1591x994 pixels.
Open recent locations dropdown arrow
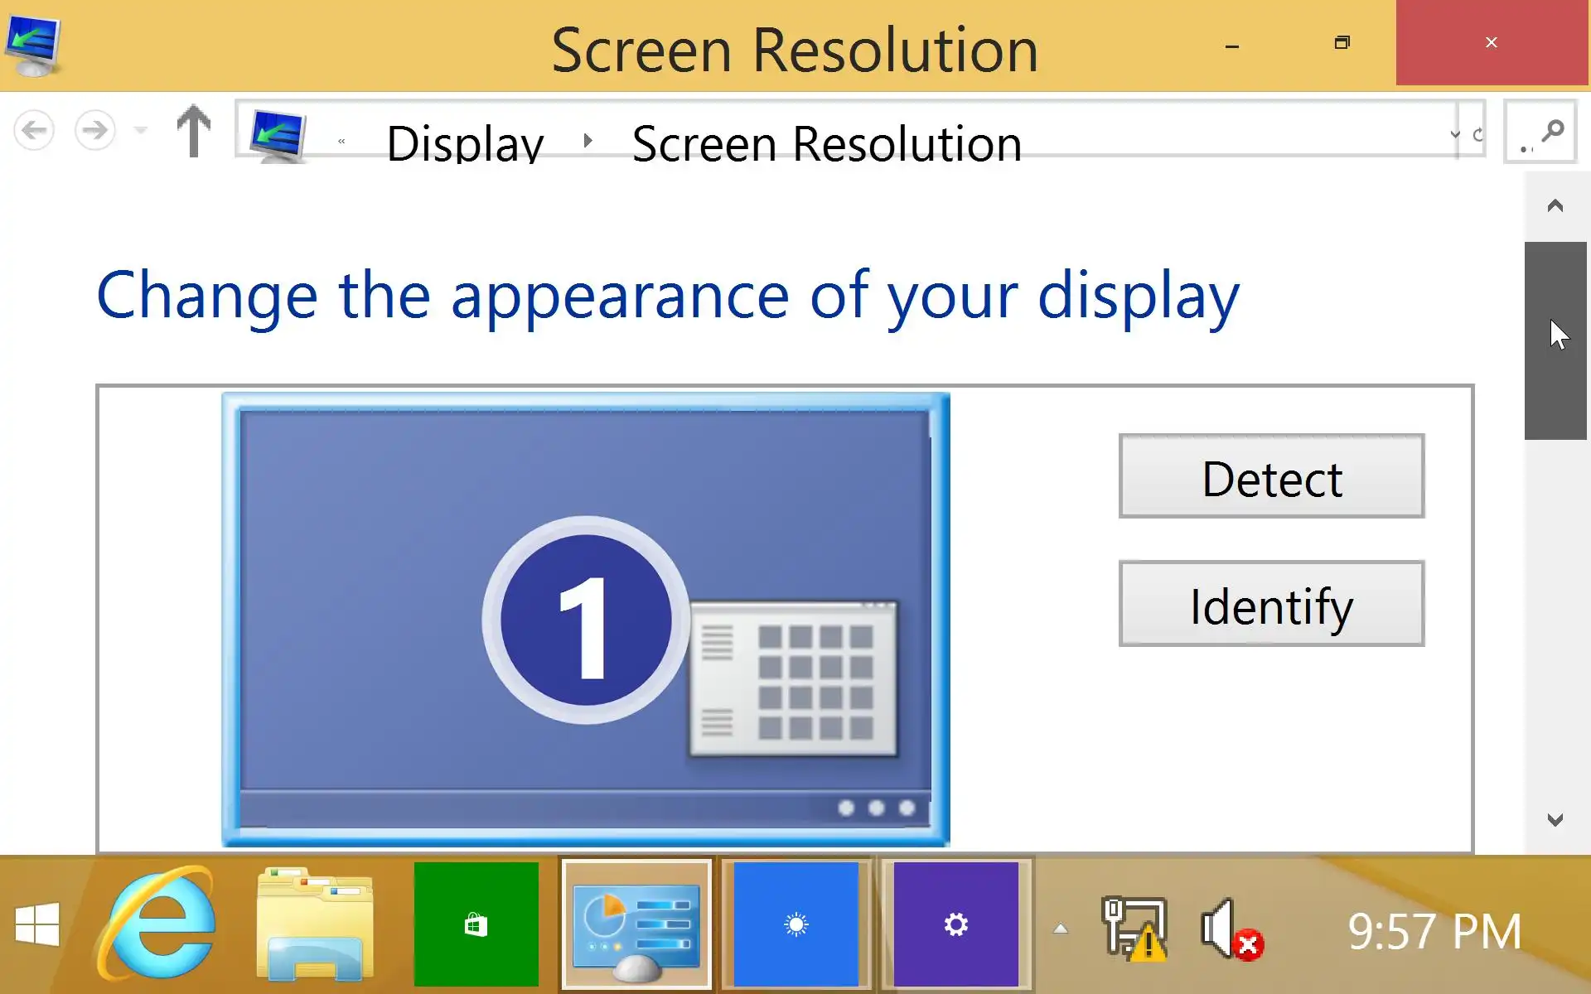pyautogui.click(x=141, y=130)
